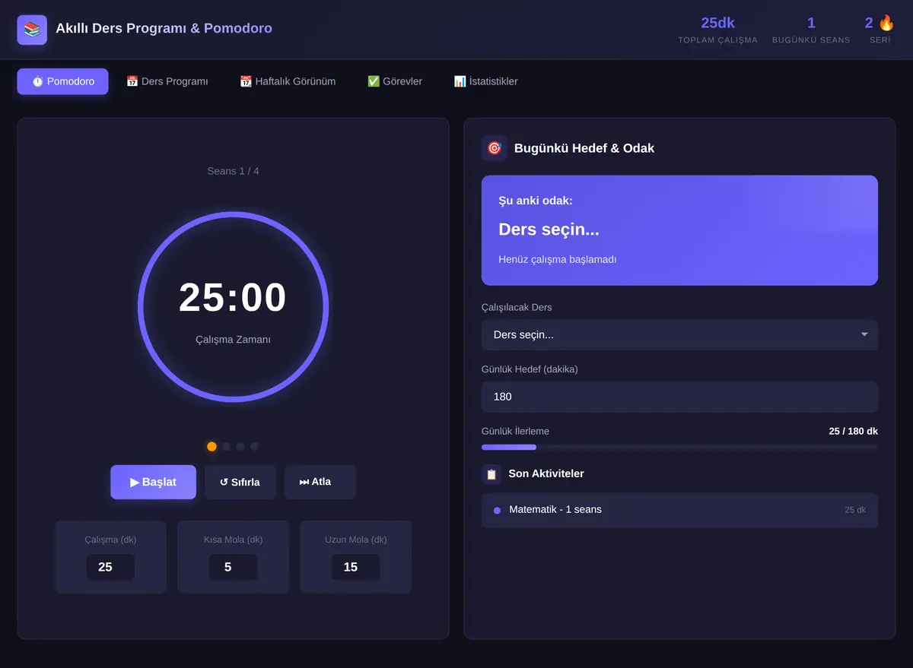Click the books app logo icon

[32, 30]
